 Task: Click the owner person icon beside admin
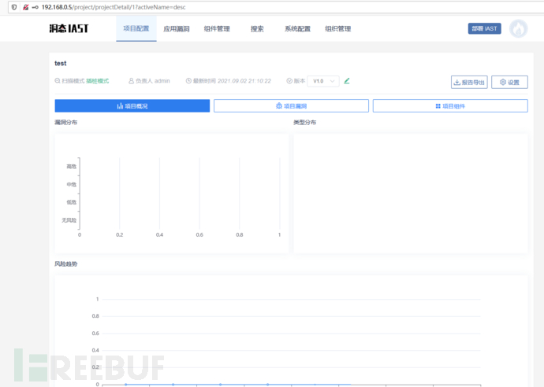coord(131,81)
